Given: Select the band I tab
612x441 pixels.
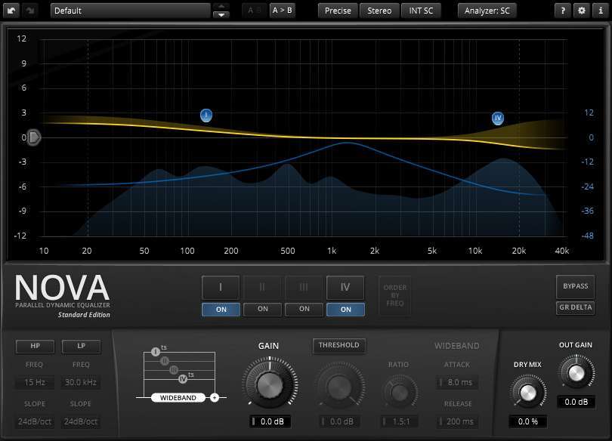Looking at the screenshot, I should (x=221, y=287).
